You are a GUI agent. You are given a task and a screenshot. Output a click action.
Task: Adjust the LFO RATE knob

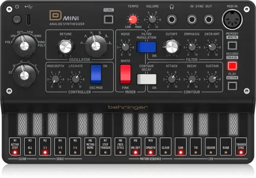[76, 79]
